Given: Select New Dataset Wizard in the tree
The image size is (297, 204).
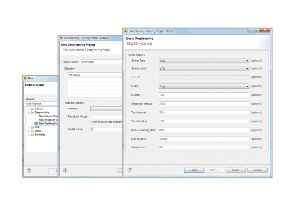Looking at the screenshot, I should pyautogui.click(x=48, y=116).
